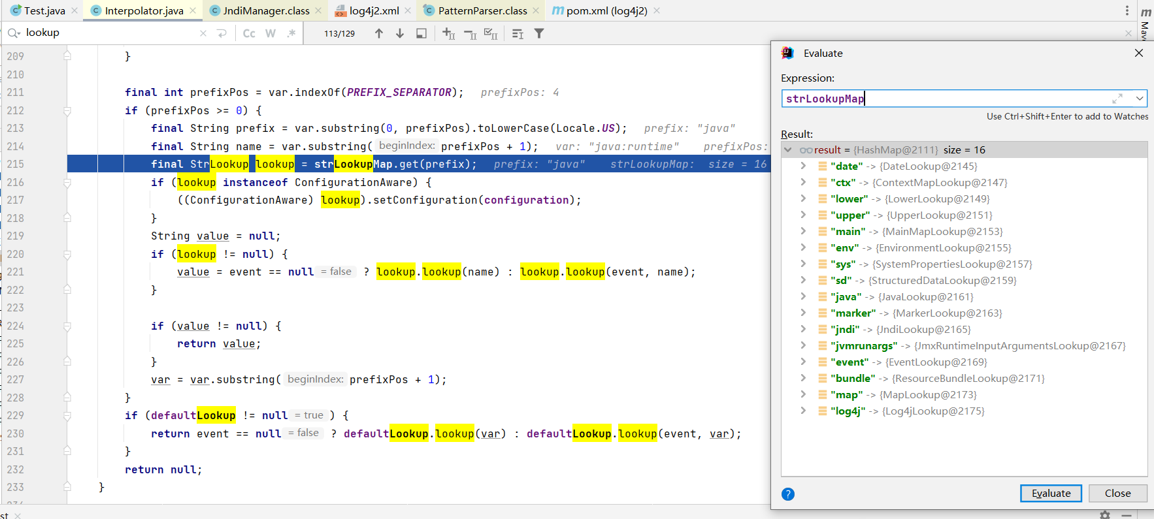Expand the "date" DateLookup entry
This screenshot has width=1154, height=519.
pos(803,166)
